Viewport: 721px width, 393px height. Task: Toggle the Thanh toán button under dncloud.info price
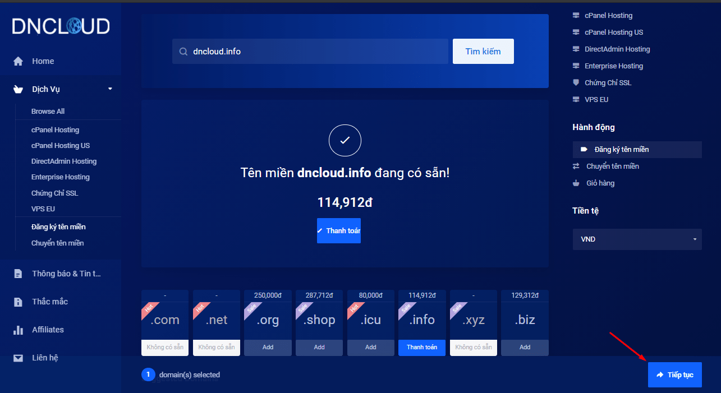click(x=338, y=230)
